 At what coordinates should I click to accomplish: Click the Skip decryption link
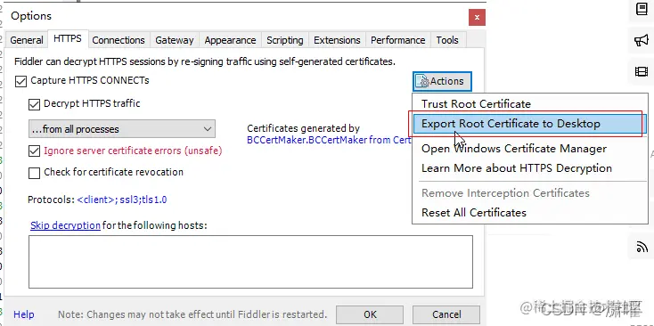[x=65, y=225]
